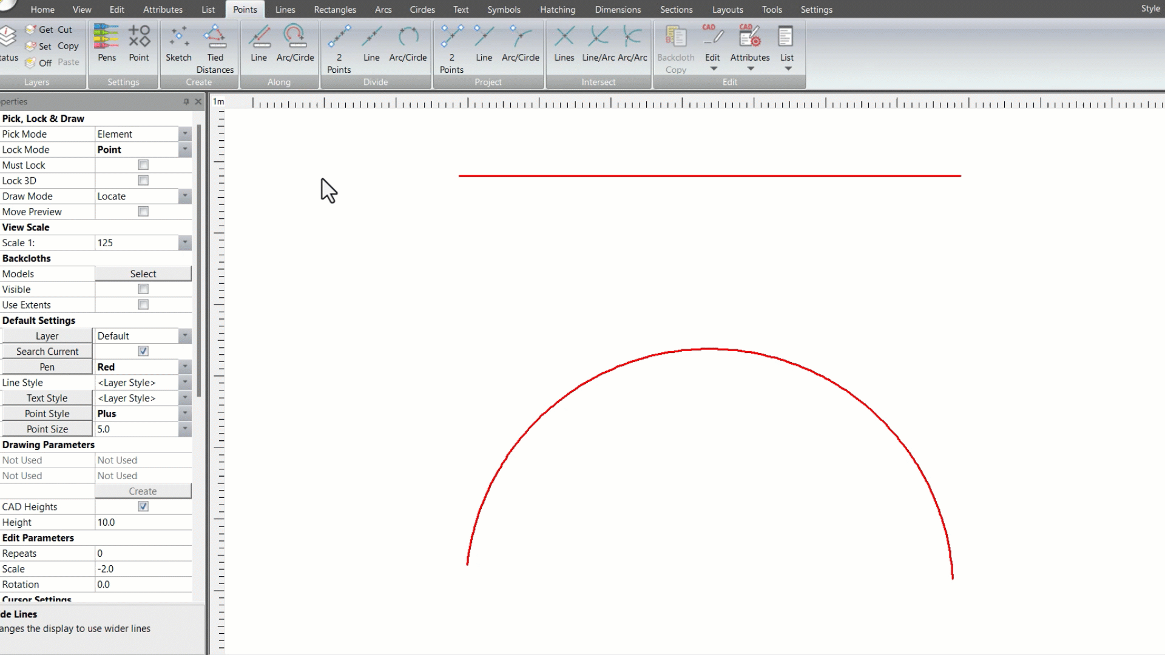Click the Rotation value field
The width and height of the screenshot is (1165, 655).
(143, 585)
